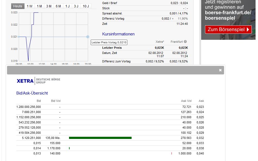
Task: Click bid volume 140.000
Action: coord(55,153)
